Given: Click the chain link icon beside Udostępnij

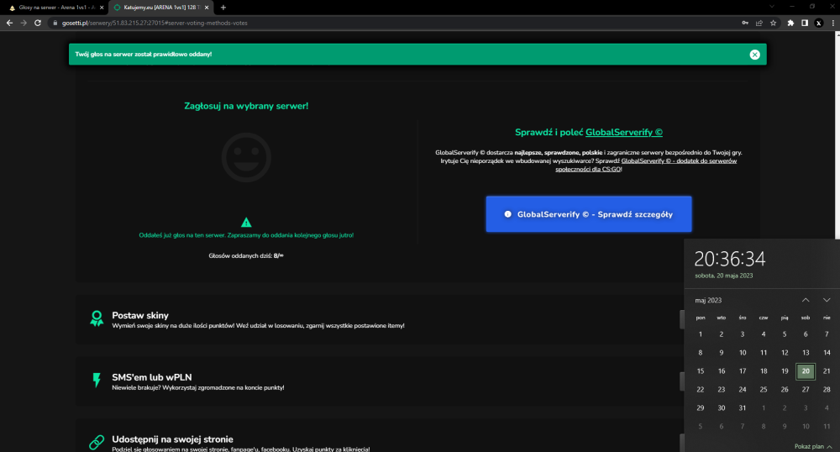Looking at the screenshot, I should pyautogui.click(x=97, y=442).
